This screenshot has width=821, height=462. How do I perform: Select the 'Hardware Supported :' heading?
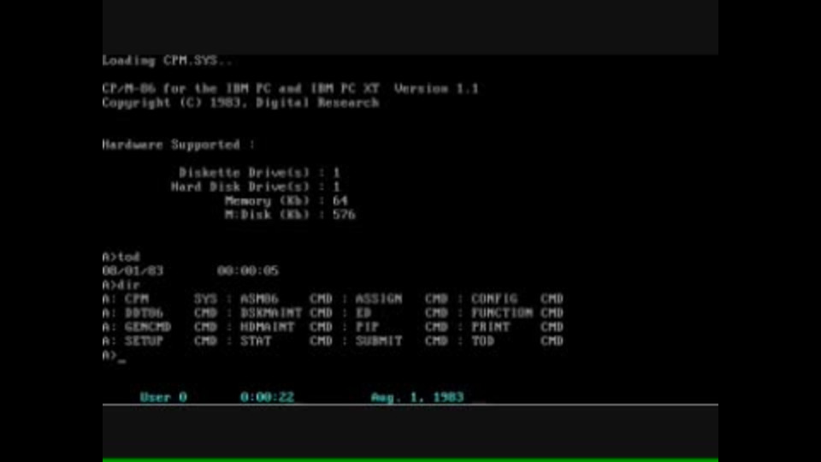179,145
